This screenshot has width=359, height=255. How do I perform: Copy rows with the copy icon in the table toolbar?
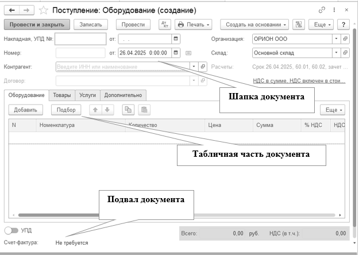128,110
